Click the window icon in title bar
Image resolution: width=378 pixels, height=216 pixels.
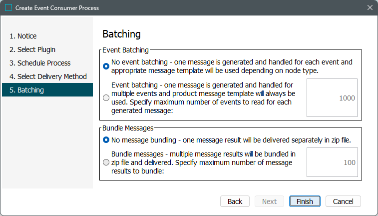[x=8, y=8]
